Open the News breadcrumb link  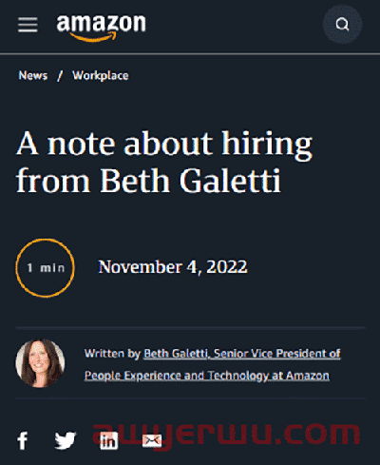[x=33, y=75]
